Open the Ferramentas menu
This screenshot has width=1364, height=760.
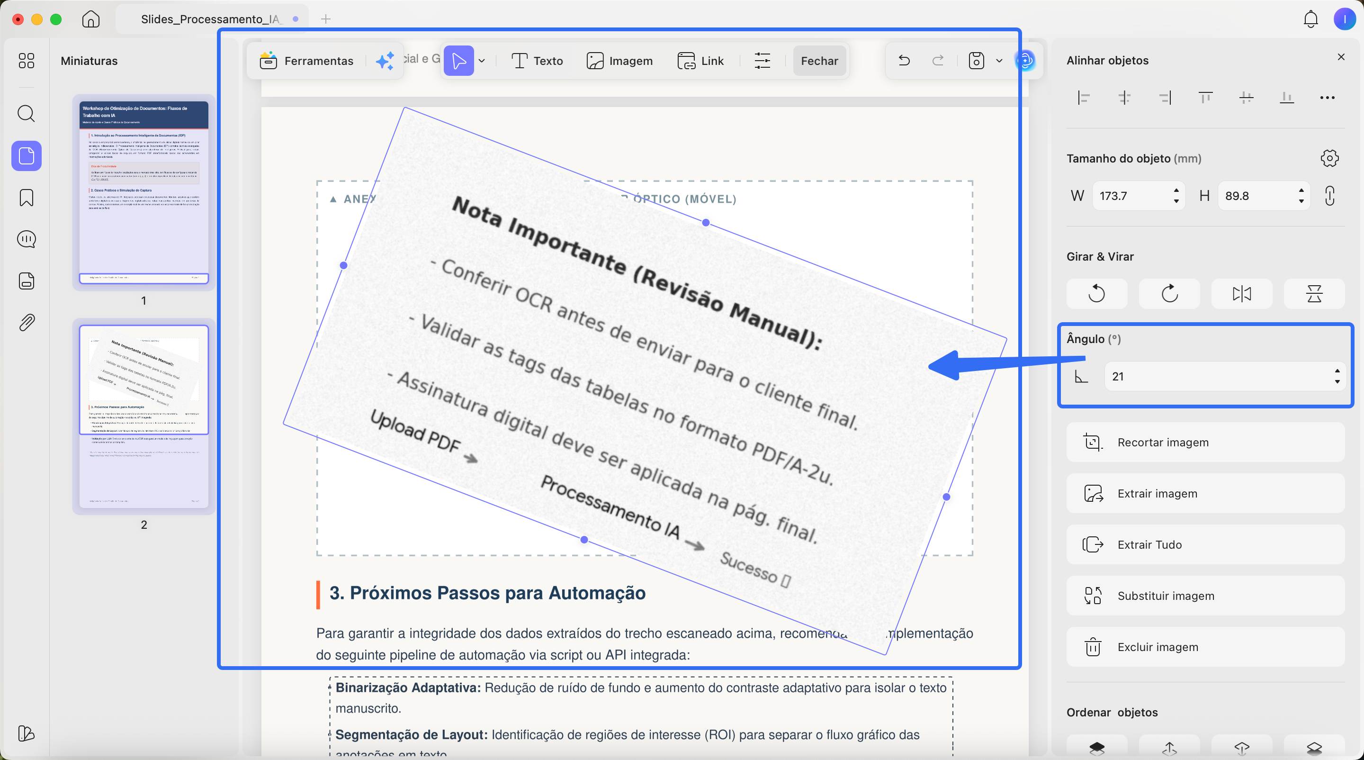[306, 61]
